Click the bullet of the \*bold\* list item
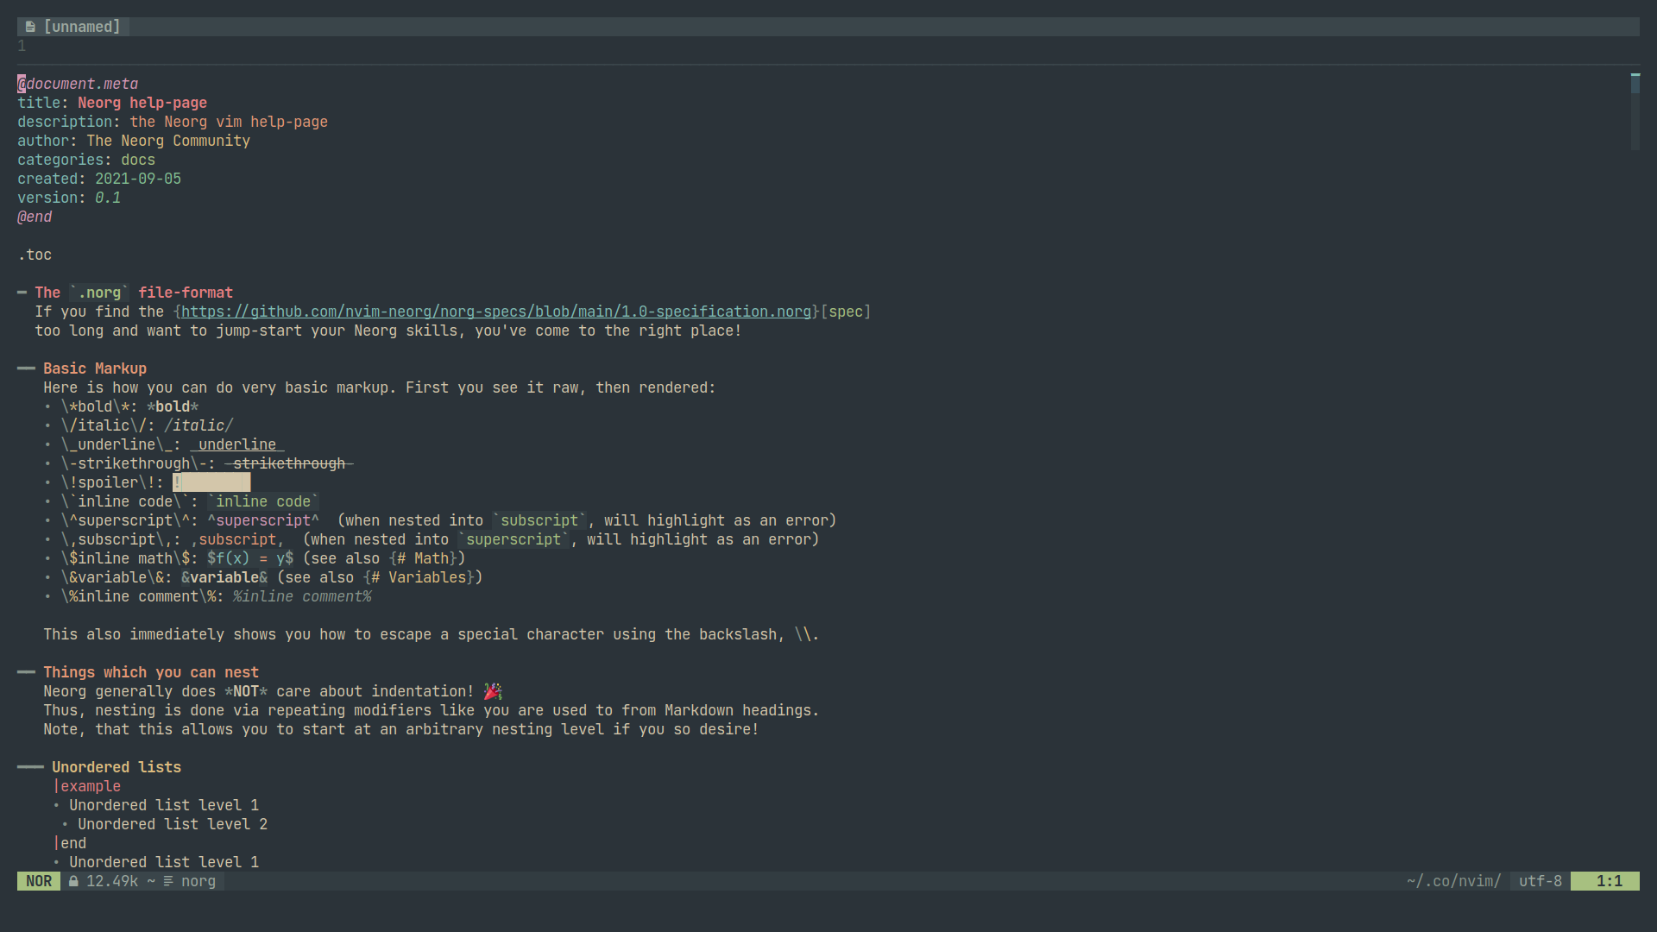This screenshot has height=932, width=1657. [47, 406]
